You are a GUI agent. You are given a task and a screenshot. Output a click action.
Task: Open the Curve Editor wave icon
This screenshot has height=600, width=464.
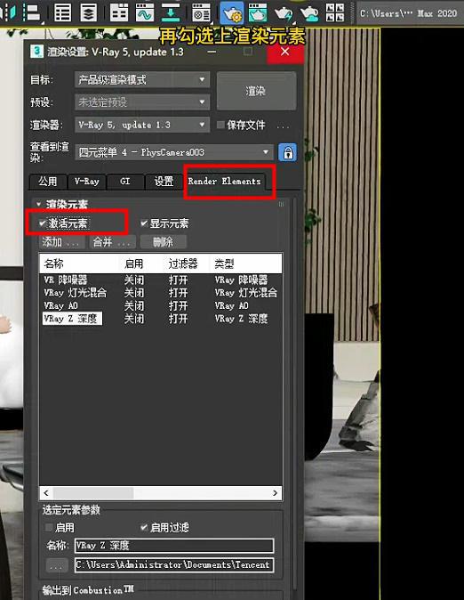145,12
